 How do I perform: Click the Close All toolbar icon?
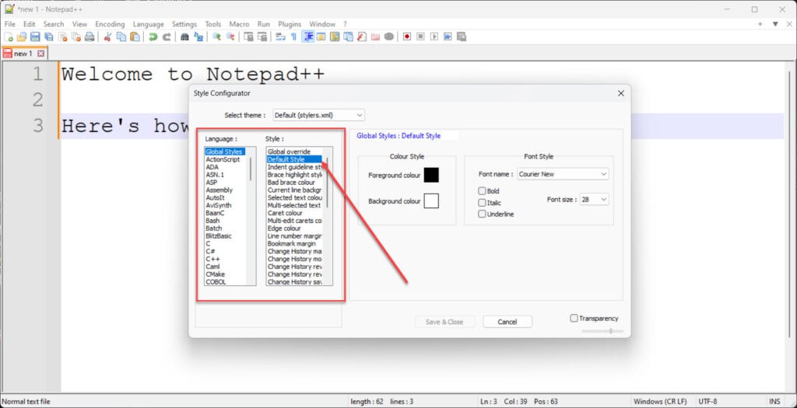(75, 37)
